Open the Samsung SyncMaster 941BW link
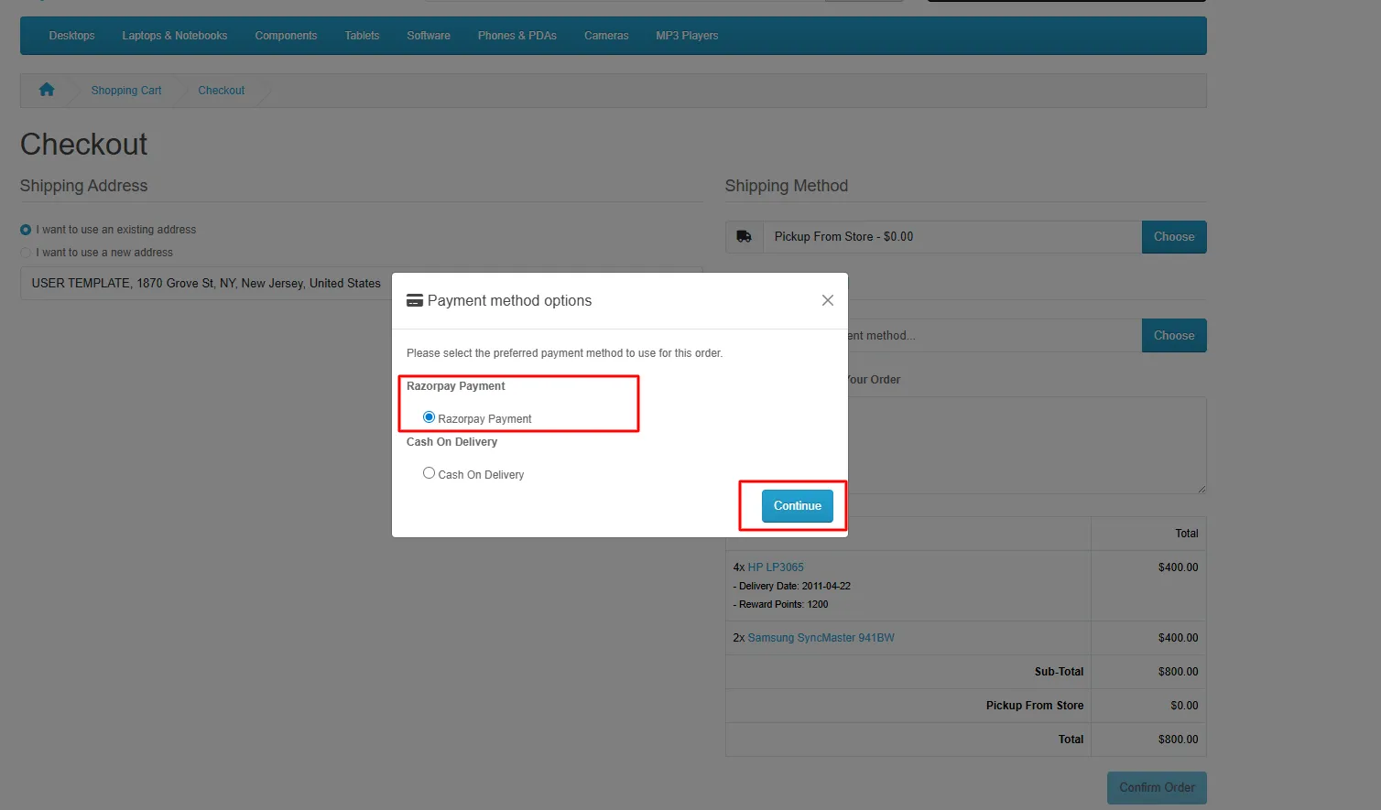1381x810 pixels. [821, 638]
